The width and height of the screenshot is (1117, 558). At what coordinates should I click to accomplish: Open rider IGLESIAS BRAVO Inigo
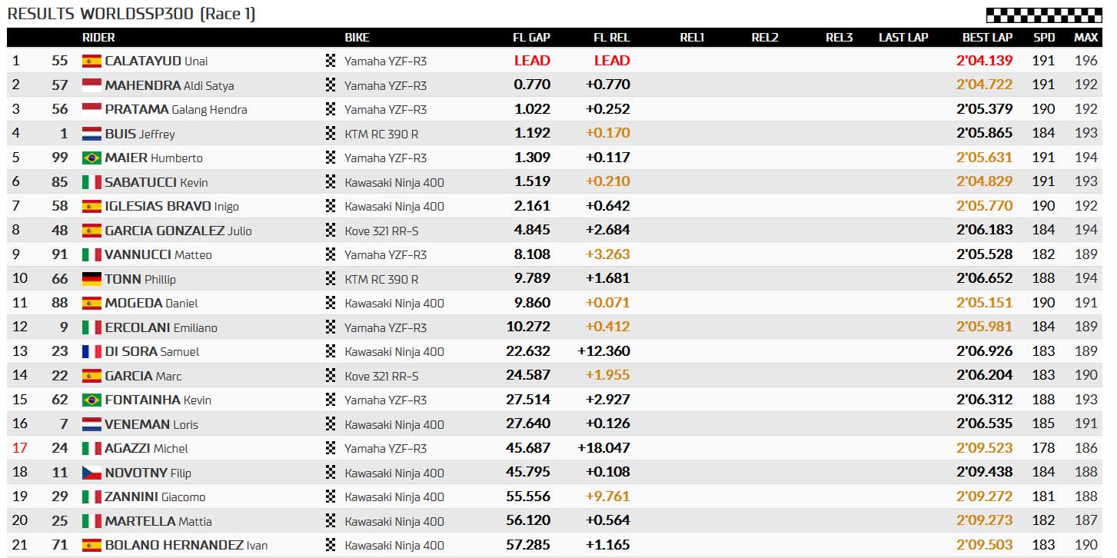171,206
